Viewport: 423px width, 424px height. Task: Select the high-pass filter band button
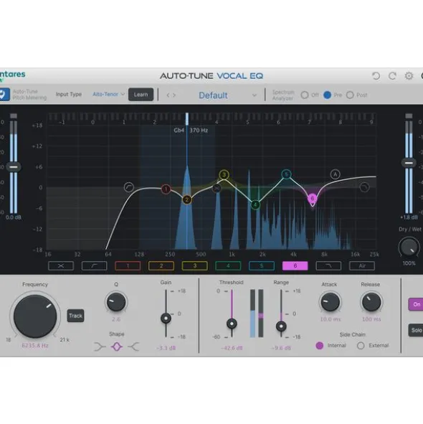click(95, 266)
